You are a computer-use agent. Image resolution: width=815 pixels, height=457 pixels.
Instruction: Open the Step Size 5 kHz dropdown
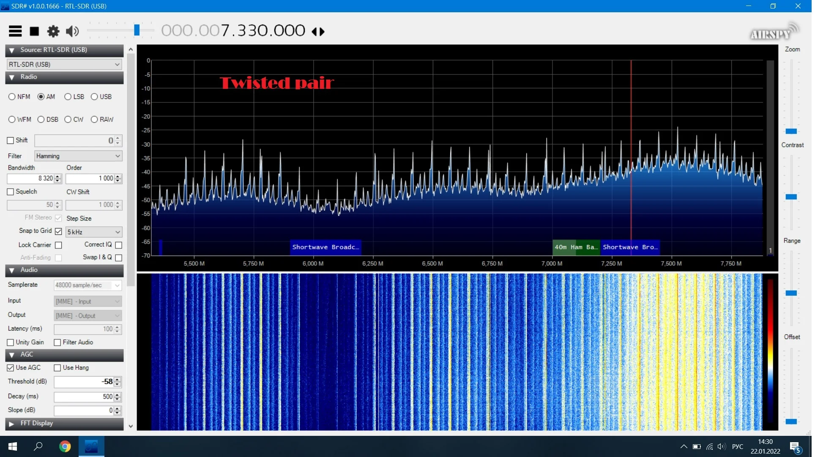coord(94,232)
